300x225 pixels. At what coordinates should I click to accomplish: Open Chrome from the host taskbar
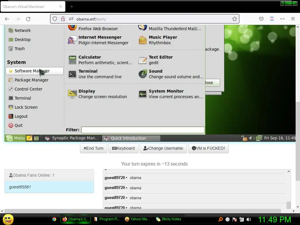[54, 219]
